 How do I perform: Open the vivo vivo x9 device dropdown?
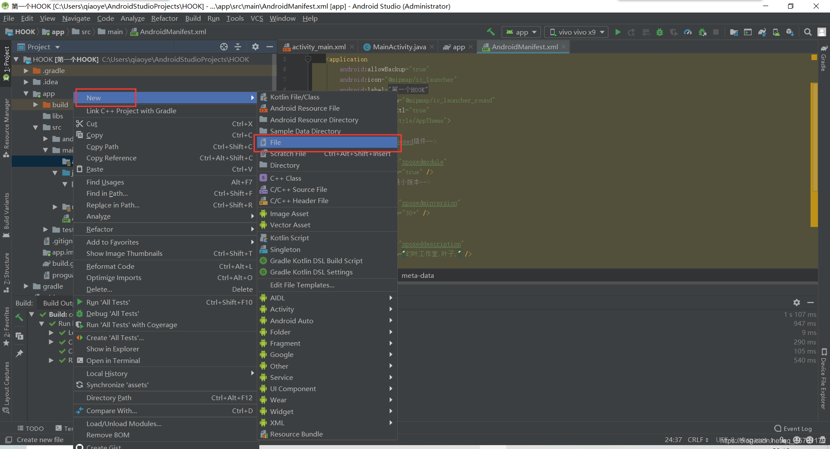click(577, 32)
